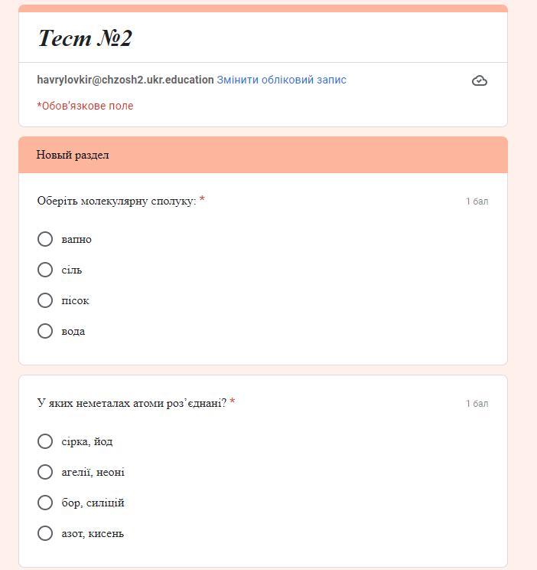Open the 'Змінити обліковий запис' link
The image size is (537, 570).
point(282,80)
